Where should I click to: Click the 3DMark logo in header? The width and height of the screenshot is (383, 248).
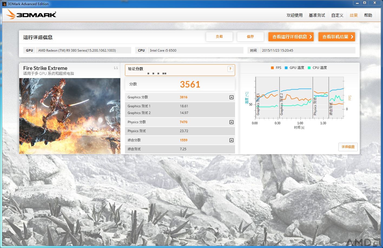coord(31,15)
